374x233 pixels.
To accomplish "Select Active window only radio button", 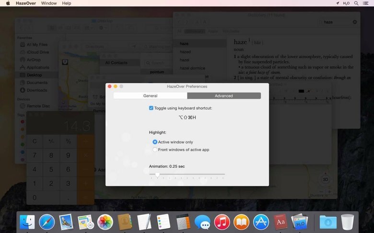I will click(155, 142).
